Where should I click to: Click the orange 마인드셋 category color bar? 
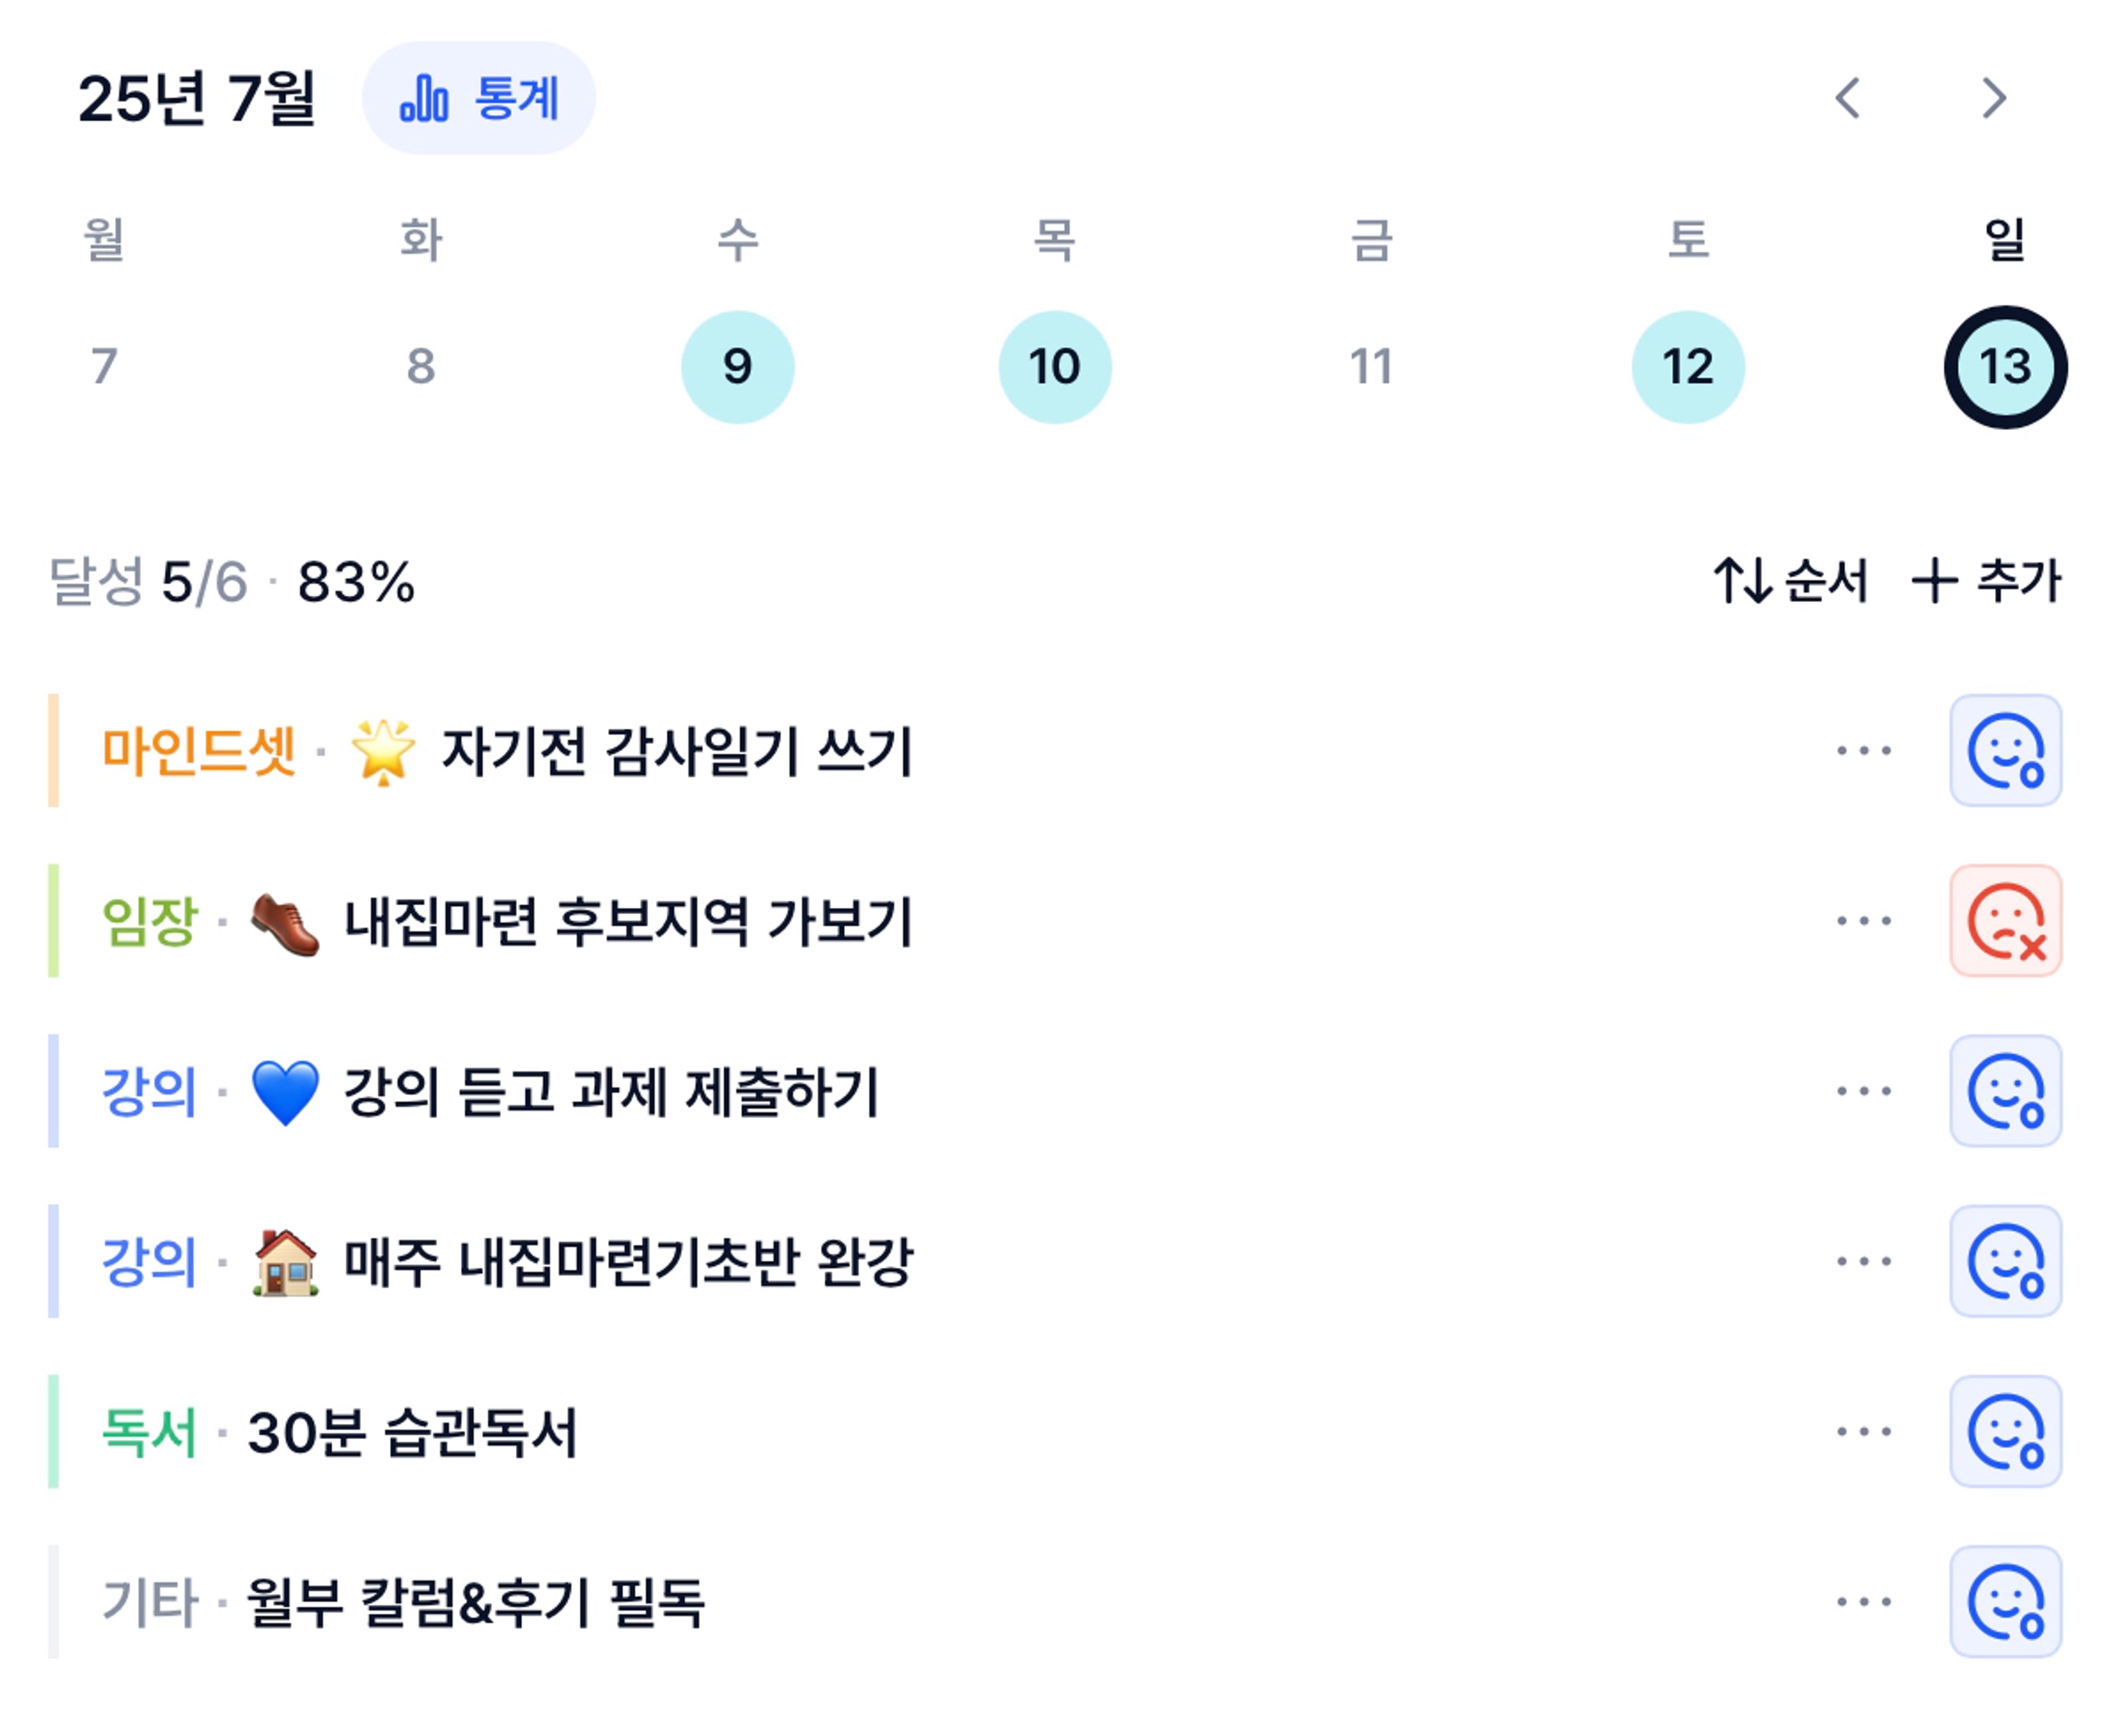[53, 750]
